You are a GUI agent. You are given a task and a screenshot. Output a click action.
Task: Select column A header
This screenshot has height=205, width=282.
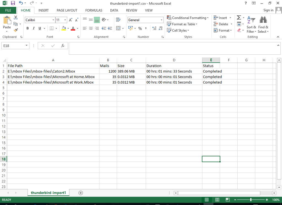point(53,60)
